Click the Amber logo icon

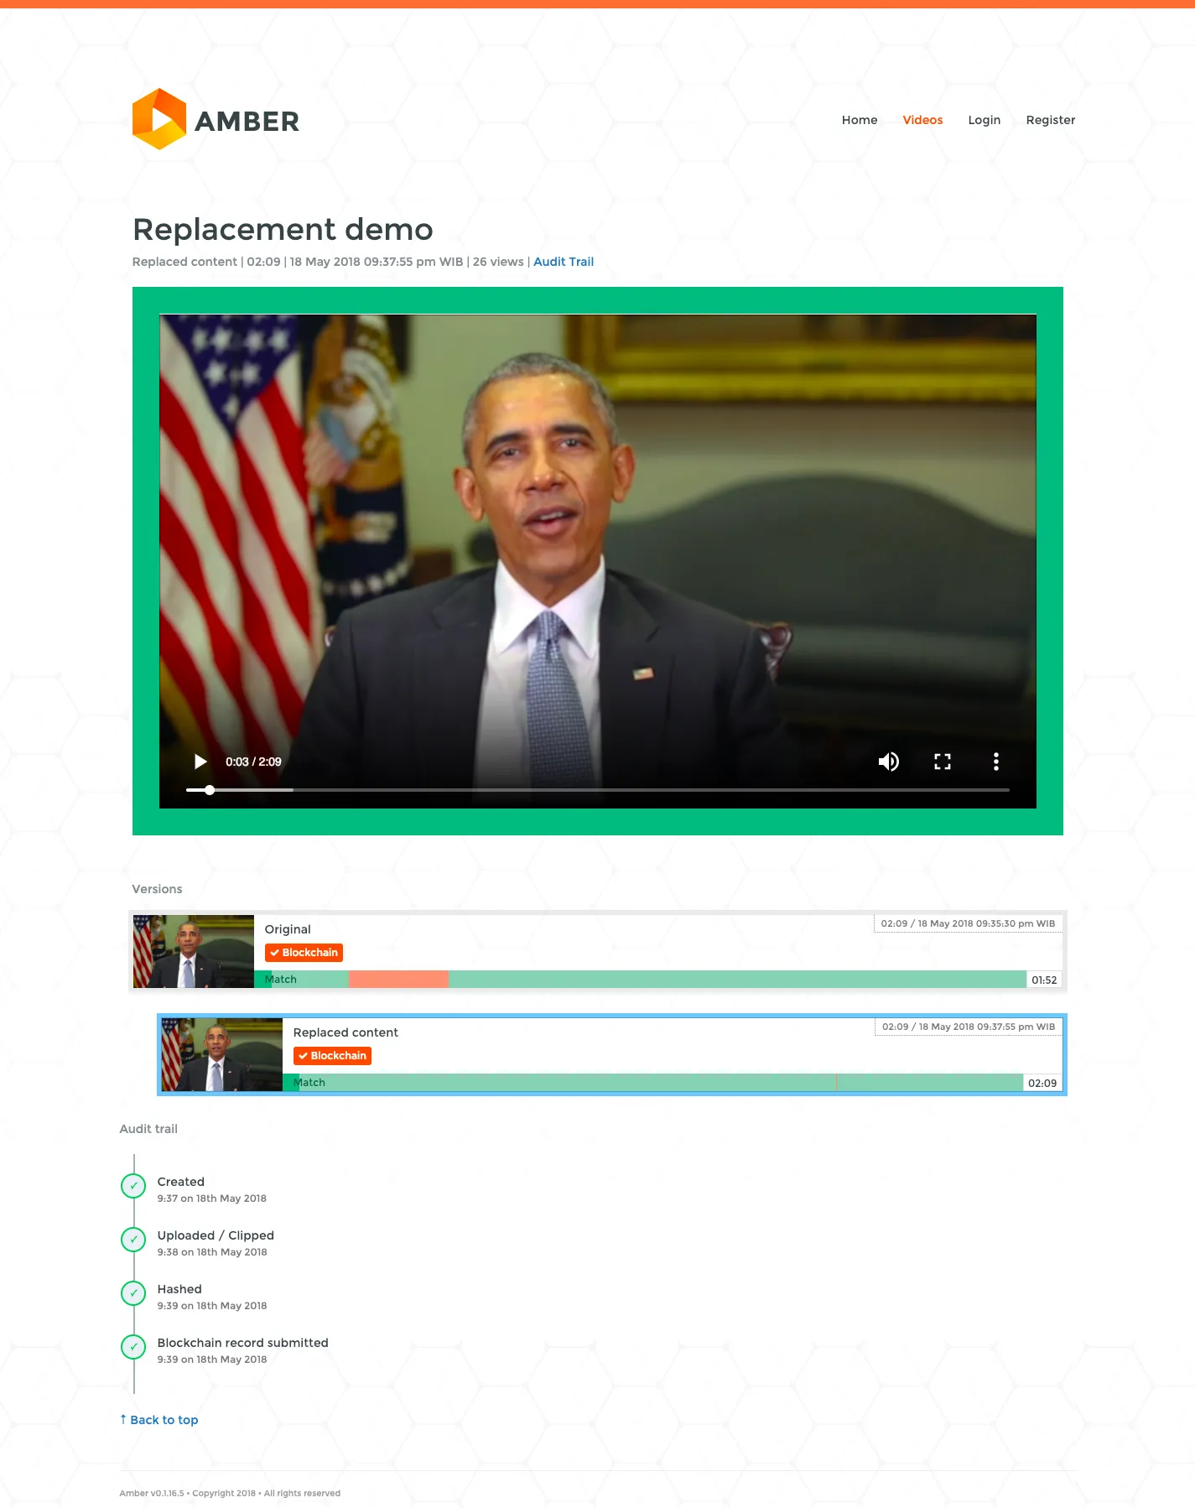point(159,120)
